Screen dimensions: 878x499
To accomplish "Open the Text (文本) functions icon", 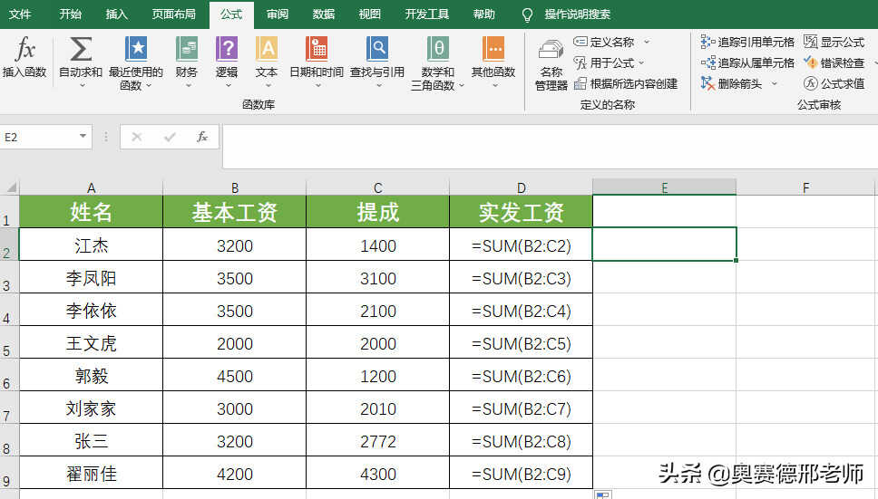I will [x=267, y=49].
